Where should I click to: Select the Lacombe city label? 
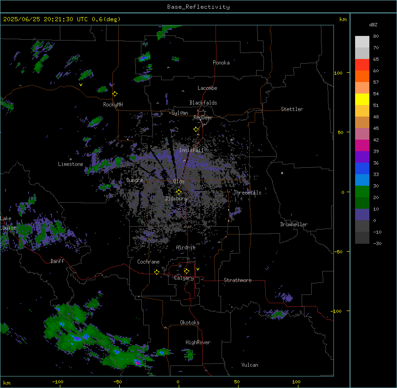click(207, 88)
